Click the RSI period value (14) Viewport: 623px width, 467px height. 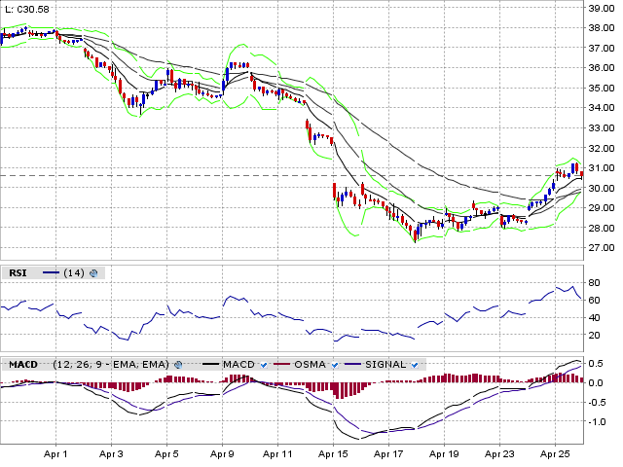pos(73,273)
